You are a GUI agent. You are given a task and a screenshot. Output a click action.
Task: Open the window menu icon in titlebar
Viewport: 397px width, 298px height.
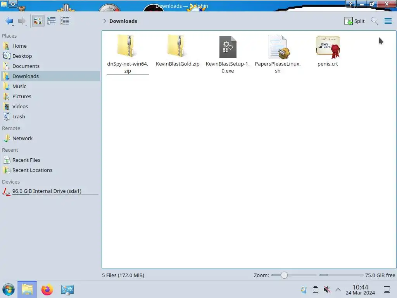tap(4, 4)
